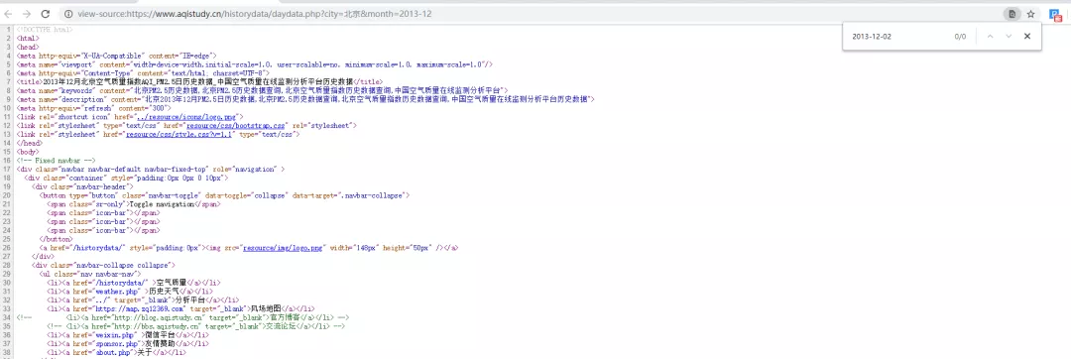
Task: Click the map.zq12369.com 风场地图 line
Action: click(x=181, y=309)
